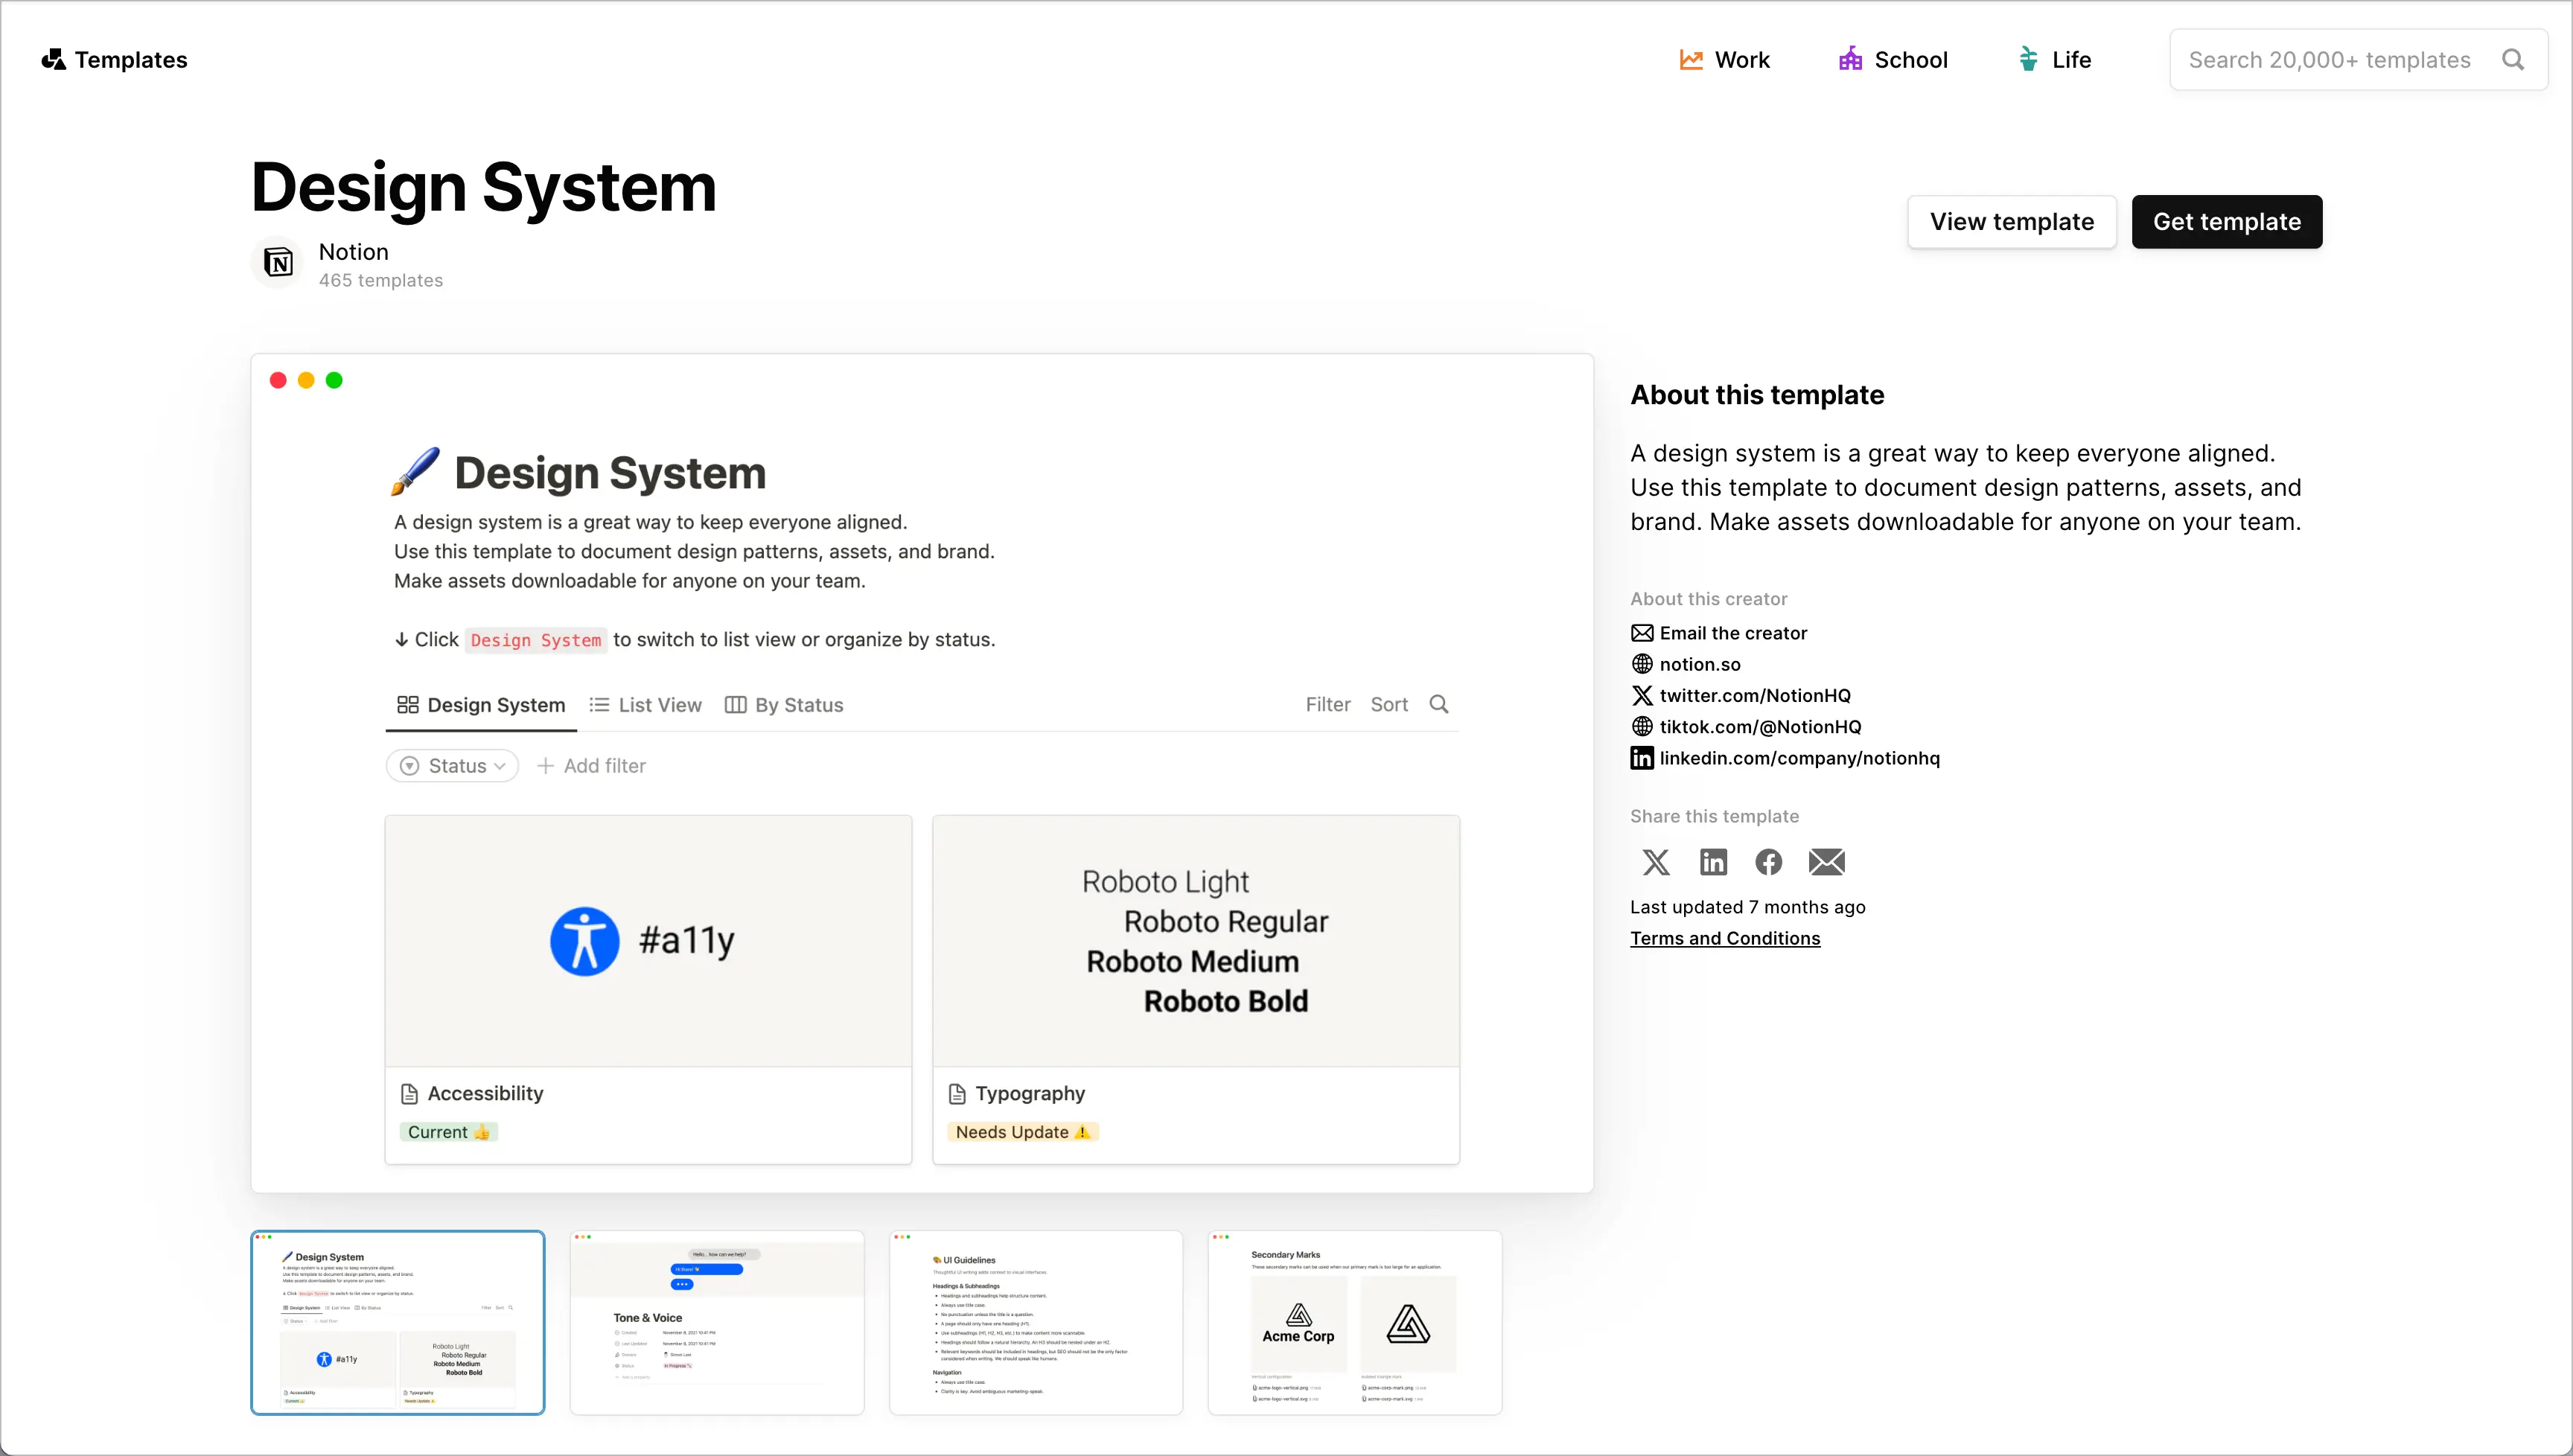The height and width of the screenshot is (1456, 2573).
Task: Select the Tone & Voice preview thumbnail
Action: pos(716,1322)
